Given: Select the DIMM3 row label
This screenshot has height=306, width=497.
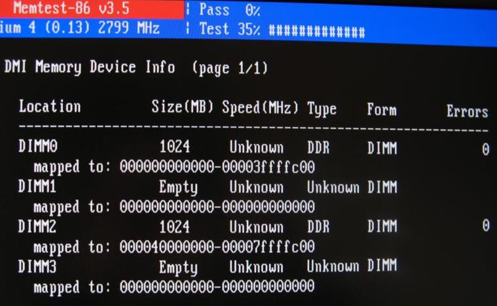Looking at the screenshot, I should tap(37, 266).
